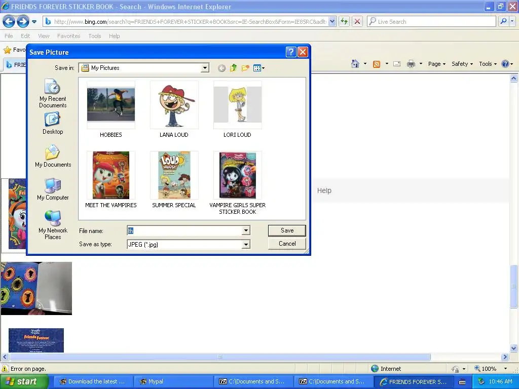Select My Computer in places bar
This screenshot has width=519, height=389.
[53, 189]
